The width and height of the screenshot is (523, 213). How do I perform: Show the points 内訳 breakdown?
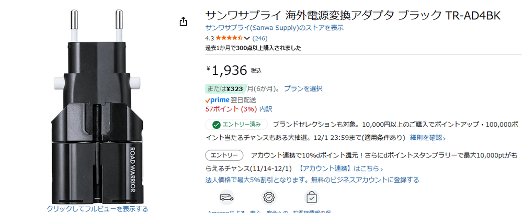pos(266,109)
